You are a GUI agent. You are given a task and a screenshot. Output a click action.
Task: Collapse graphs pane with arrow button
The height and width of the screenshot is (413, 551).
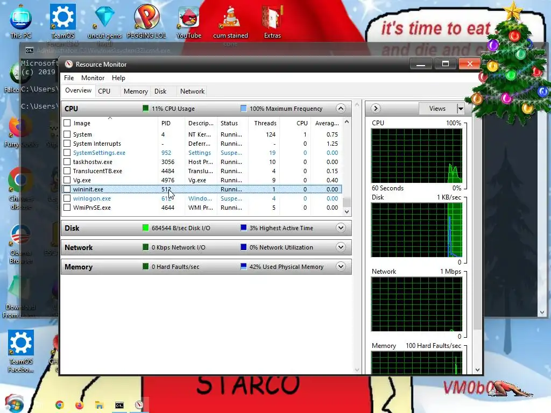tap(376, 108)
